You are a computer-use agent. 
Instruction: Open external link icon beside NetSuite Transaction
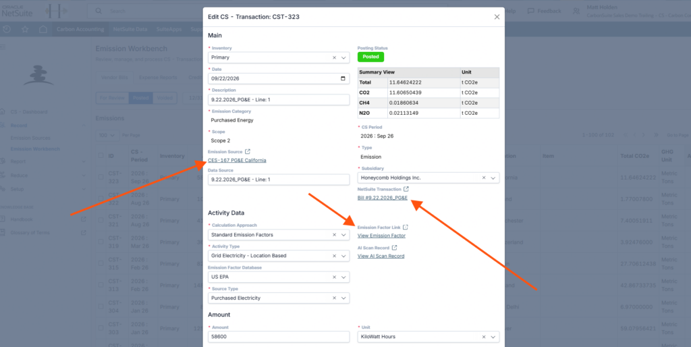coord(406,189)
